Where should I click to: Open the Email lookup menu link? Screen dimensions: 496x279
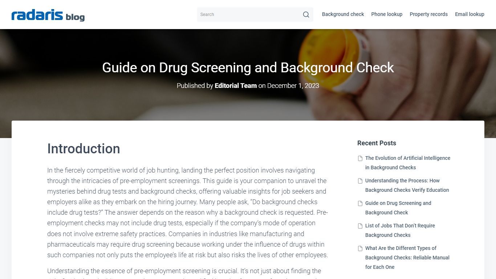(469, 14)
